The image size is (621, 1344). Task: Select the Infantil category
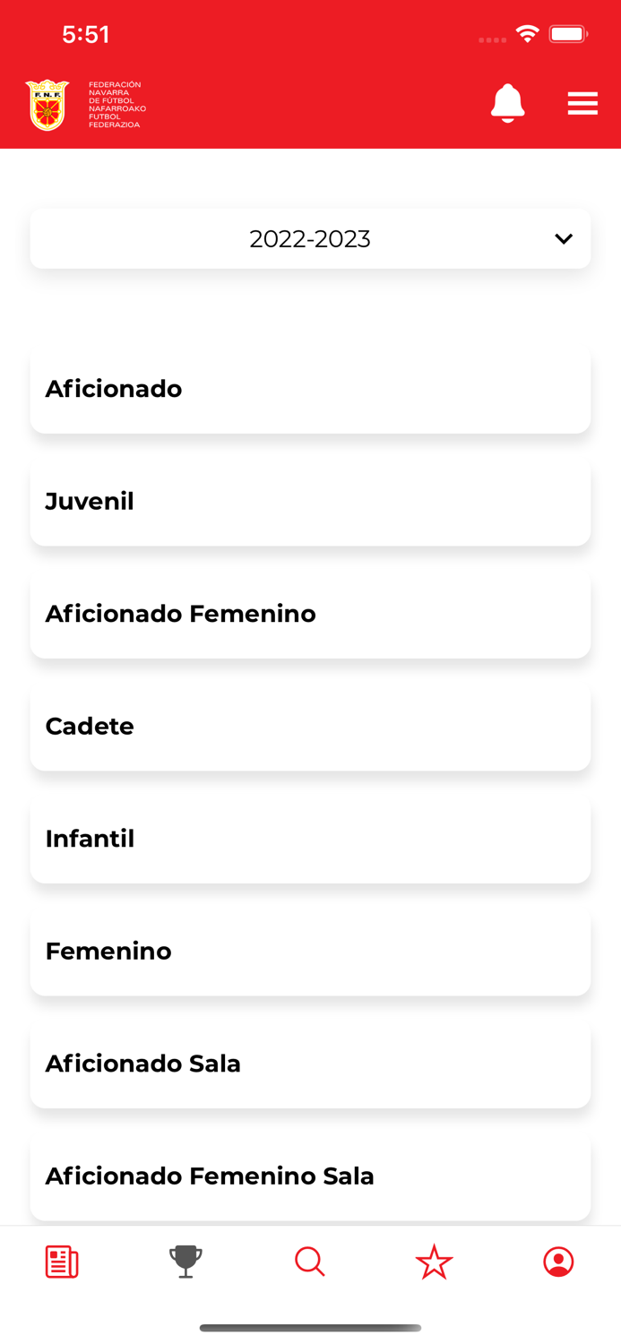click(310, 839)
